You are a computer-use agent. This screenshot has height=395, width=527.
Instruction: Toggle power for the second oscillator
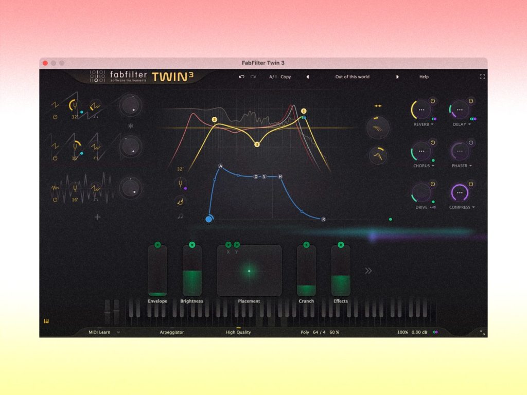(x=55, y=158)
